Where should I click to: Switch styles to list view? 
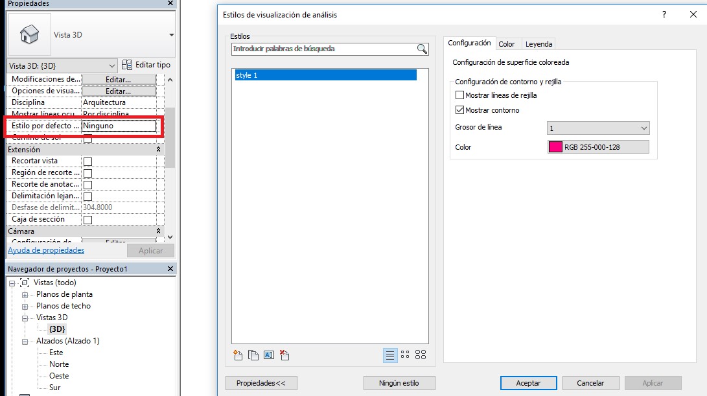390,355
